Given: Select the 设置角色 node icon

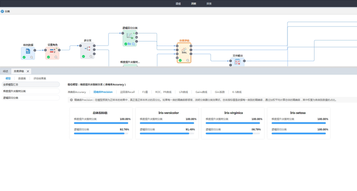Looking at the screenshot, I should (x=52, y=51).
